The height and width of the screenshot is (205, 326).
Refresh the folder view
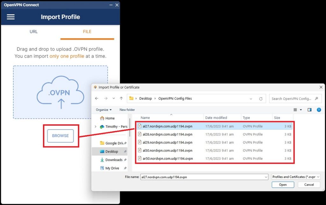coord(261,99)
